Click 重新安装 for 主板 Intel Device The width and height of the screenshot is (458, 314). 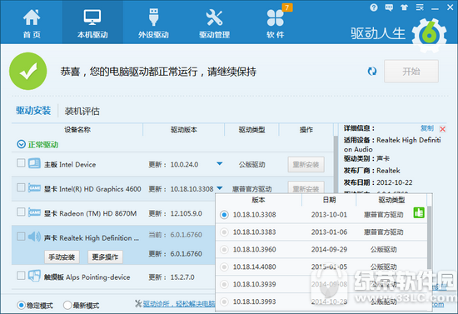point(306,164)
